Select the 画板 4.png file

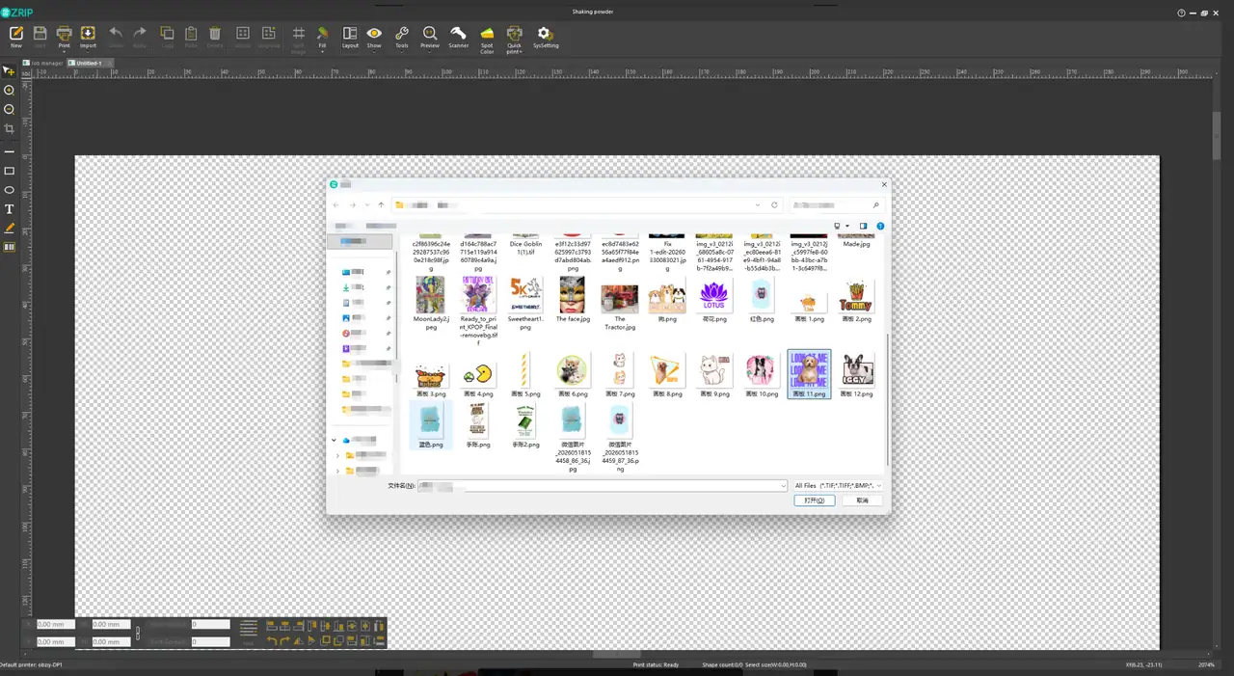click(478, 377)
